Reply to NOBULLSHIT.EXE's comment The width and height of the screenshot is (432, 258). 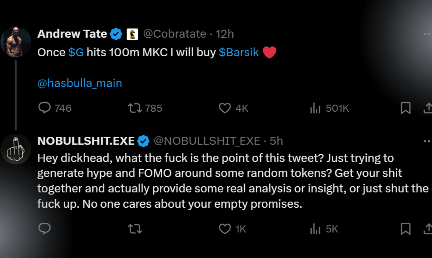tap(45, 229)
